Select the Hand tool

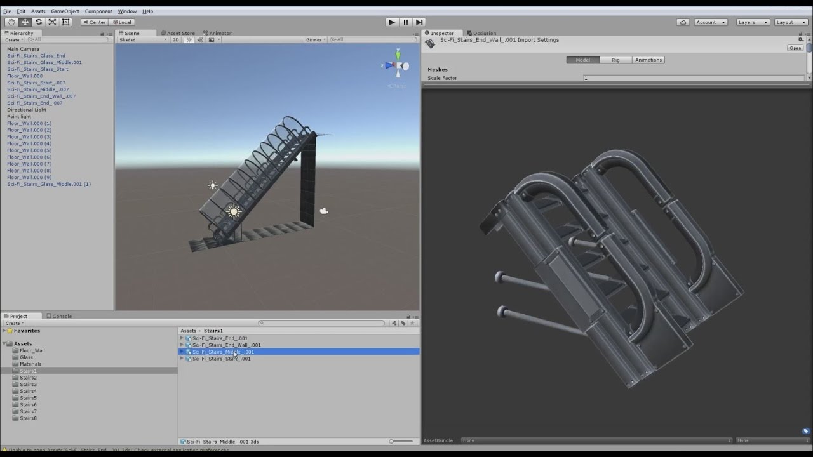point(11,22)
